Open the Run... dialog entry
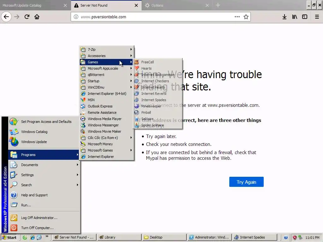Image resolution: width=323 pixels, height=242 pixels. pos(44,205)
